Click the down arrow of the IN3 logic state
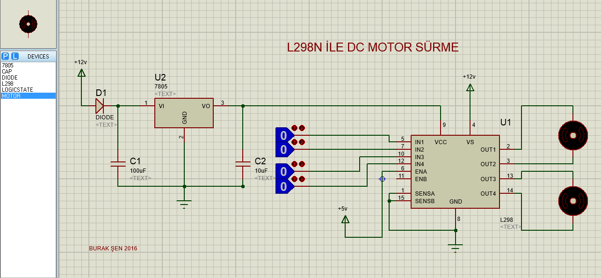This screenshot has width=601, height=278. coord(302,164)
